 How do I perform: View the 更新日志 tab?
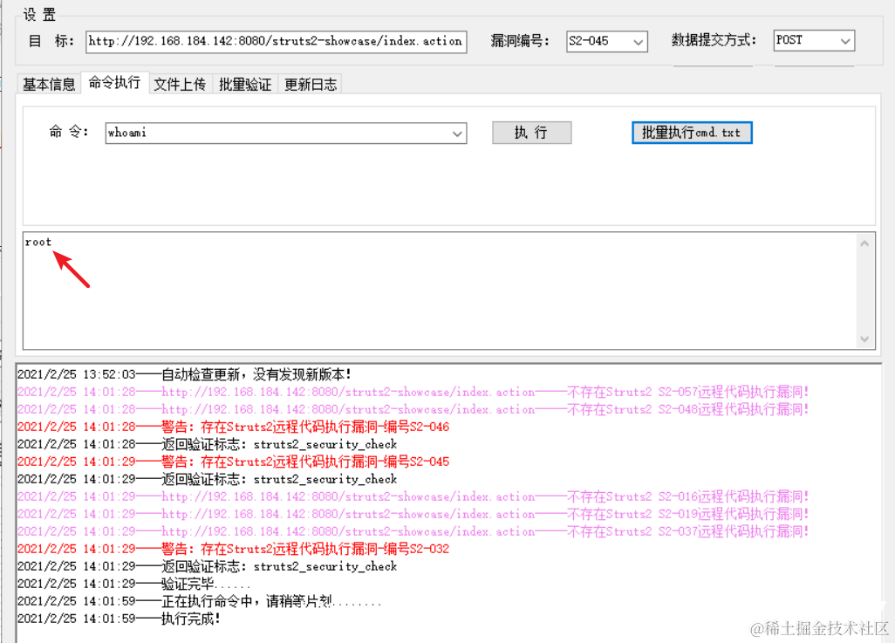(x=311, y=85)
